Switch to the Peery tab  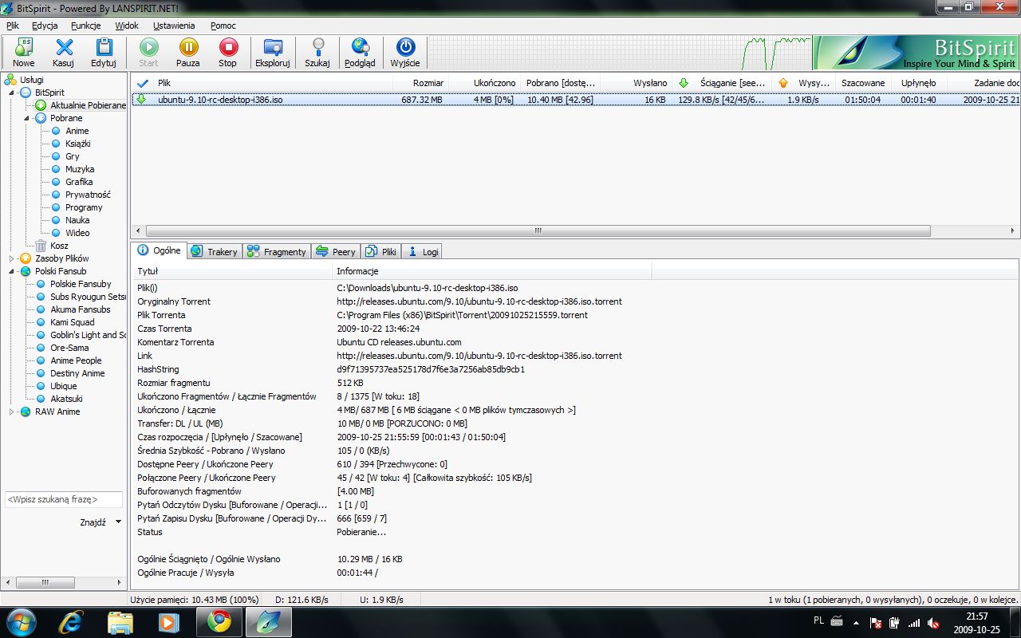[x=336, y=251]
